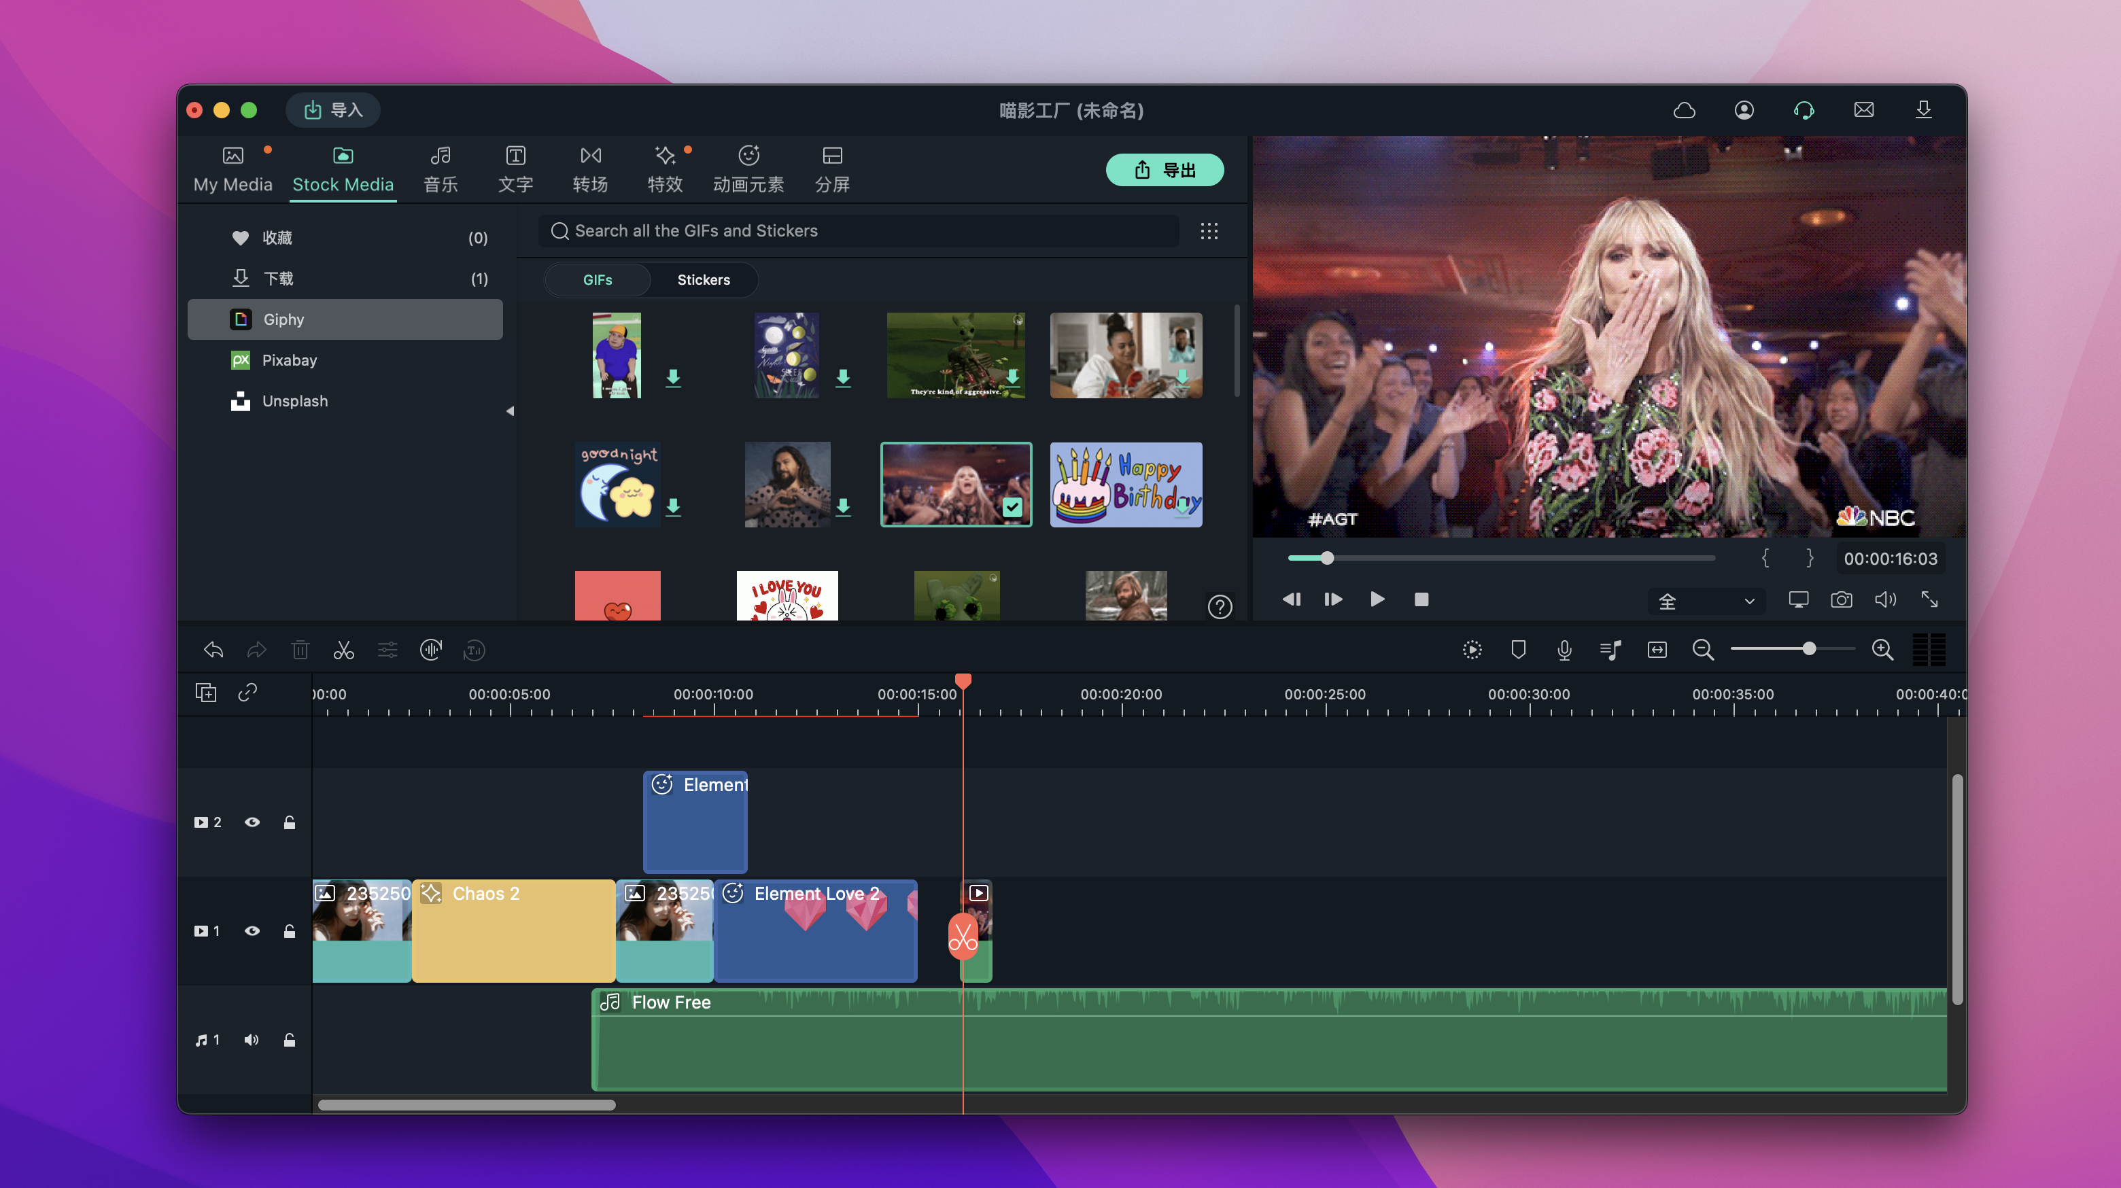Switch to the Stickers tab
This screenshot has width=2121, height=1188.
click(x=703, y=280)
